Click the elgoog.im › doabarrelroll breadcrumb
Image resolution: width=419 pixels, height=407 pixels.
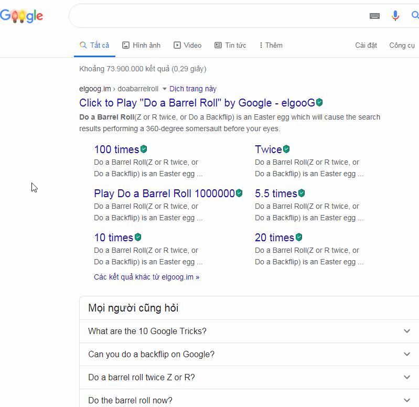(119, 89)
